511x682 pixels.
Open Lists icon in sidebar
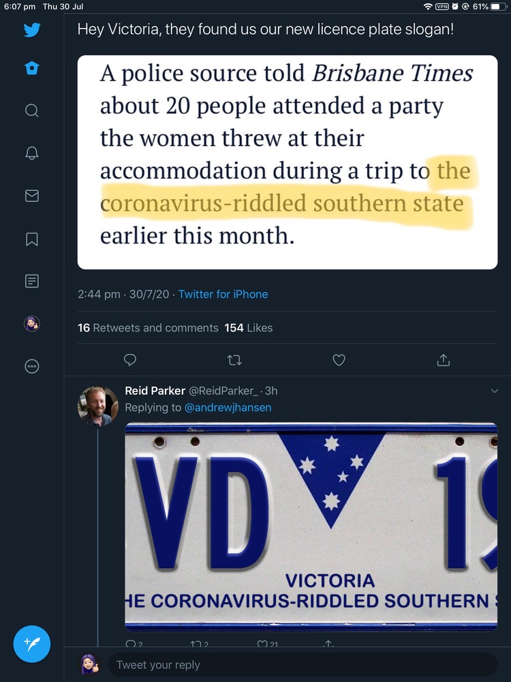pyautogui.click(x=31, y=281)
